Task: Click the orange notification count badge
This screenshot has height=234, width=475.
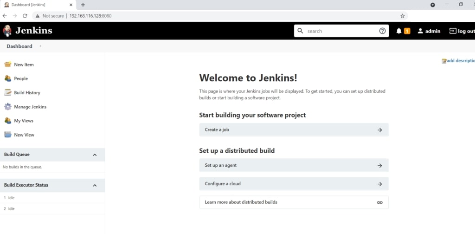Action: pyautogui.click(x=407, y=31)
